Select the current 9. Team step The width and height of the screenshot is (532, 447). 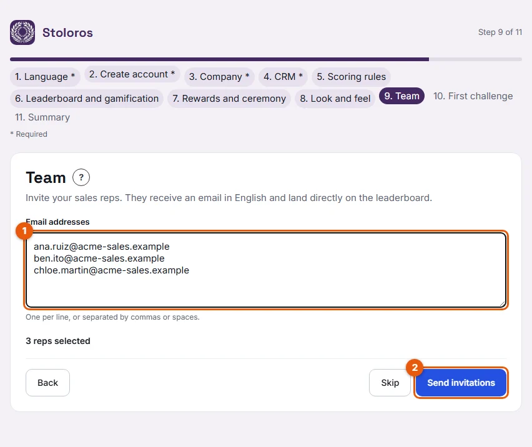(401, 96)
